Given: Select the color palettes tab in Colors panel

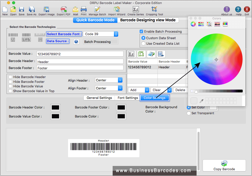Looking at the screenshot, I should [x=209, y=24].
